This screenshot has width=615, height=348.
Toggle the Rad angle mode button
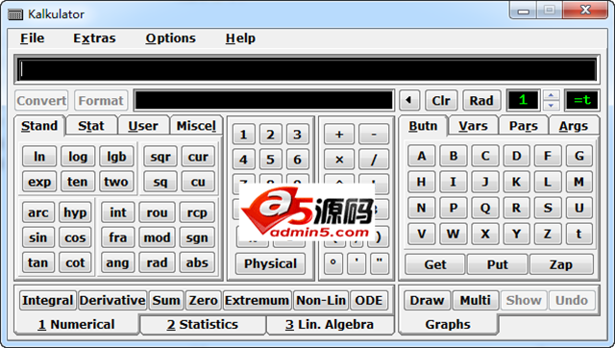481,100
